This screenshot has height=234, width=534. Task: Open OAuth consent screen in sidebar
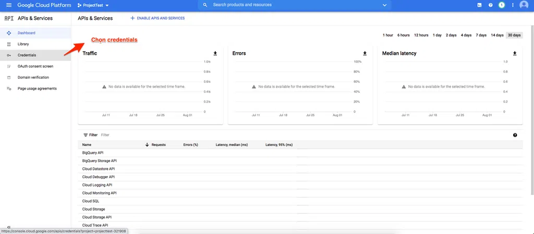[35, 66]
